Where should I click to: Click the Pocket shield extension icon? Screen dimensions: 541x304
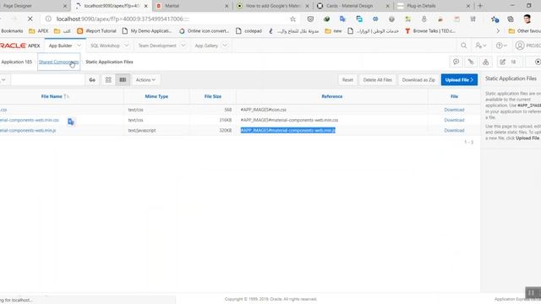coord(310,19)
